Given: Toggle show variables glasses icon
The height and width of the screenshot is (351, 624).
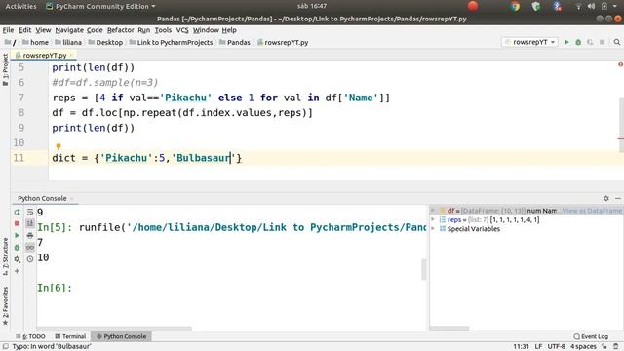Looking at the screenshot, I should (30, 248).
